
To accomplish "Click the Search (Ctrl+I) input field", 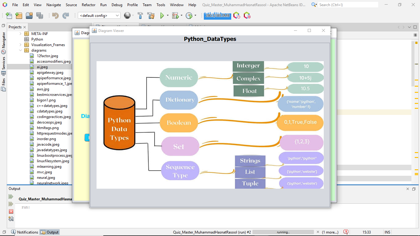I will [348, 5].
